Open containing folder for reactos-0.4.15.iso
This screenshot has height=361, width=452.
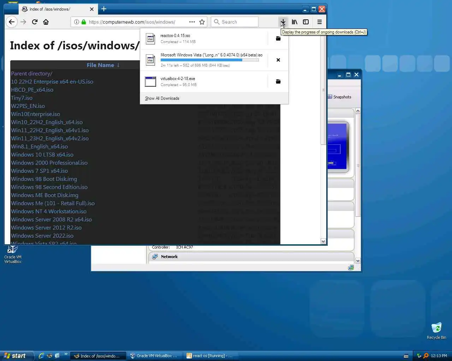tap(278, 38)
